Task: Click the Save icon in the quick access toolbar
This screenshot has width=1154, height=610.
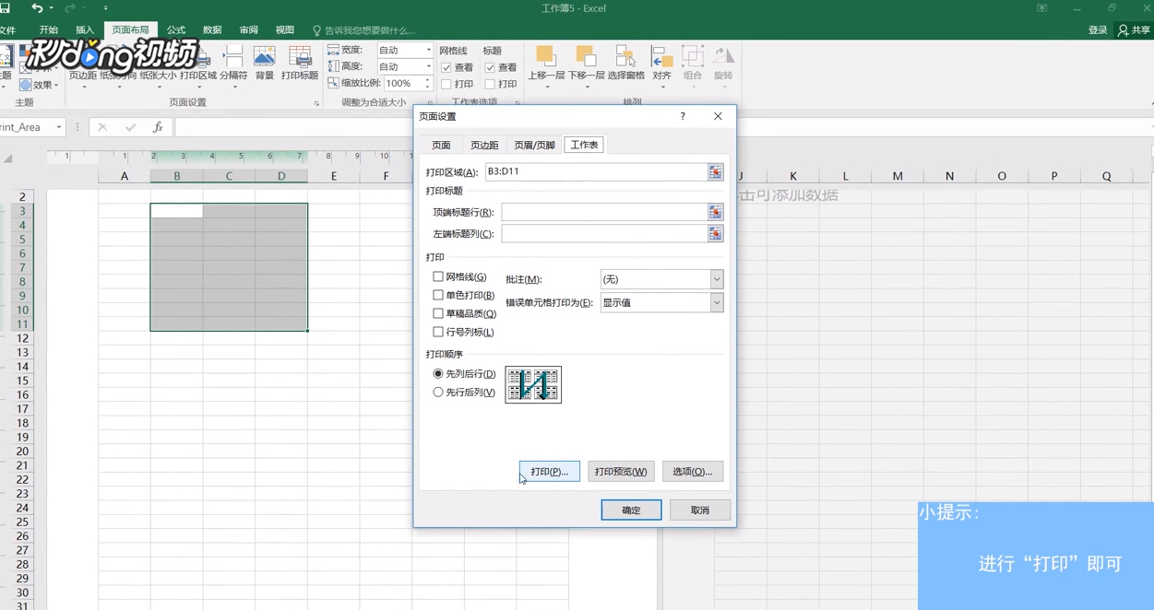Action: (5, 8)
